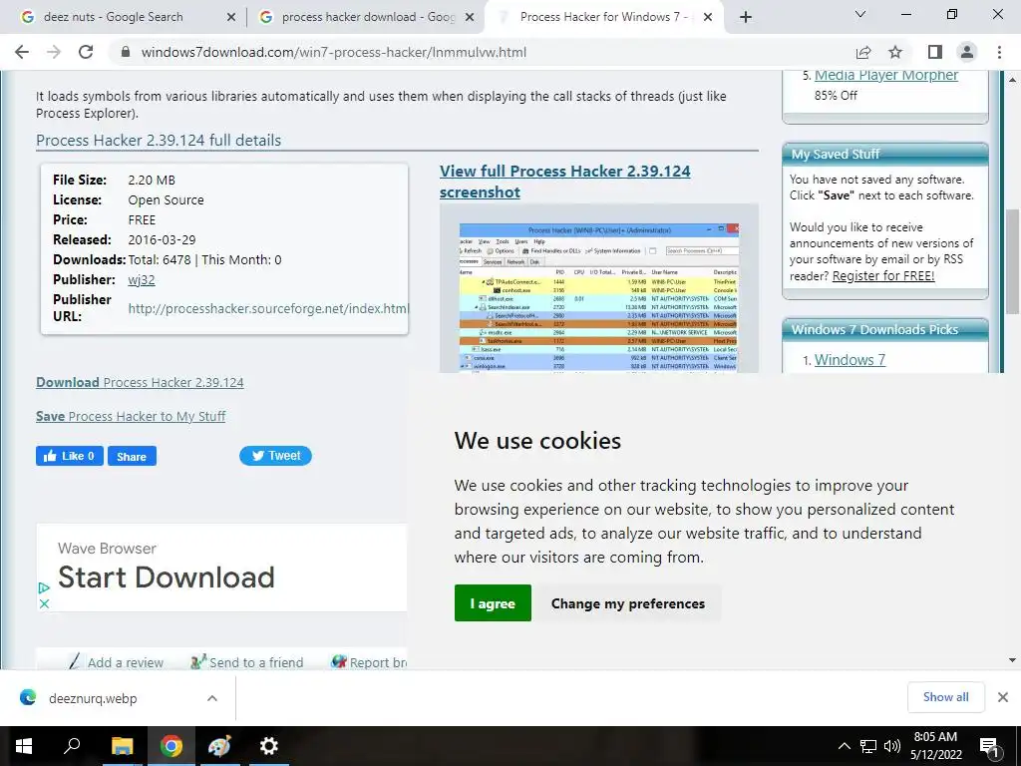The image size is (1021, 766).
Task: Open the Windows 7 picks link
Action: tap(850, 359)
